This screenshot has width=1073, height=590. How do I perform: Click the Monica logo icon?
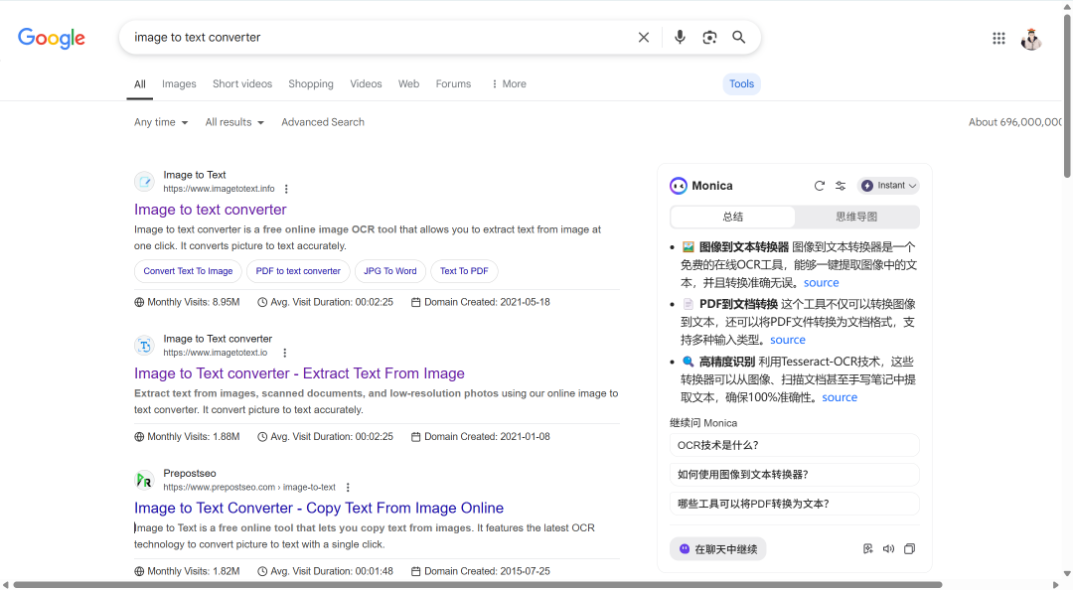[x=679, y=186]
